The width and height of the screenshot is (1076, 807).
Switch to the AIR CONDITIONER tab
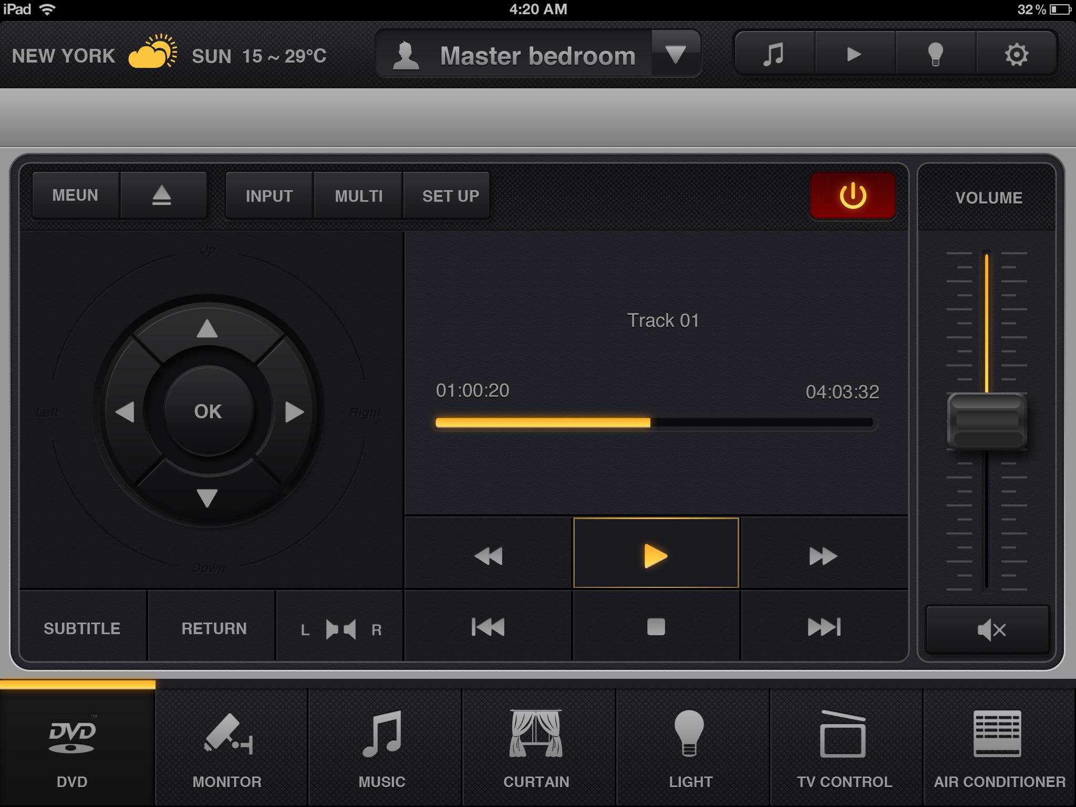point(999,748)
